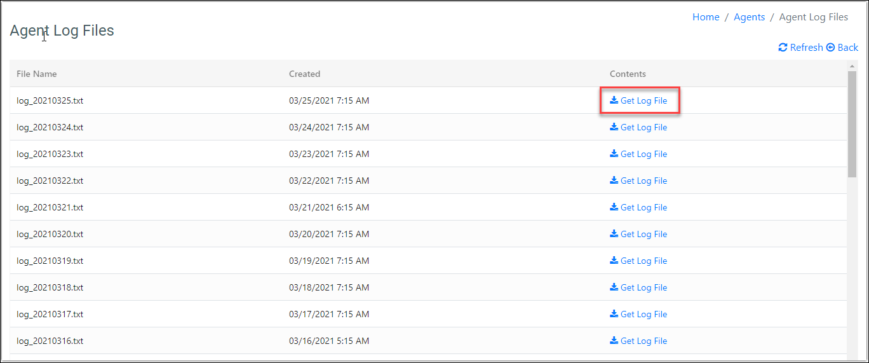The image size is (869, 363).
Task: Click download icon for log_20210318.txt
Action: tap(614, 287)
